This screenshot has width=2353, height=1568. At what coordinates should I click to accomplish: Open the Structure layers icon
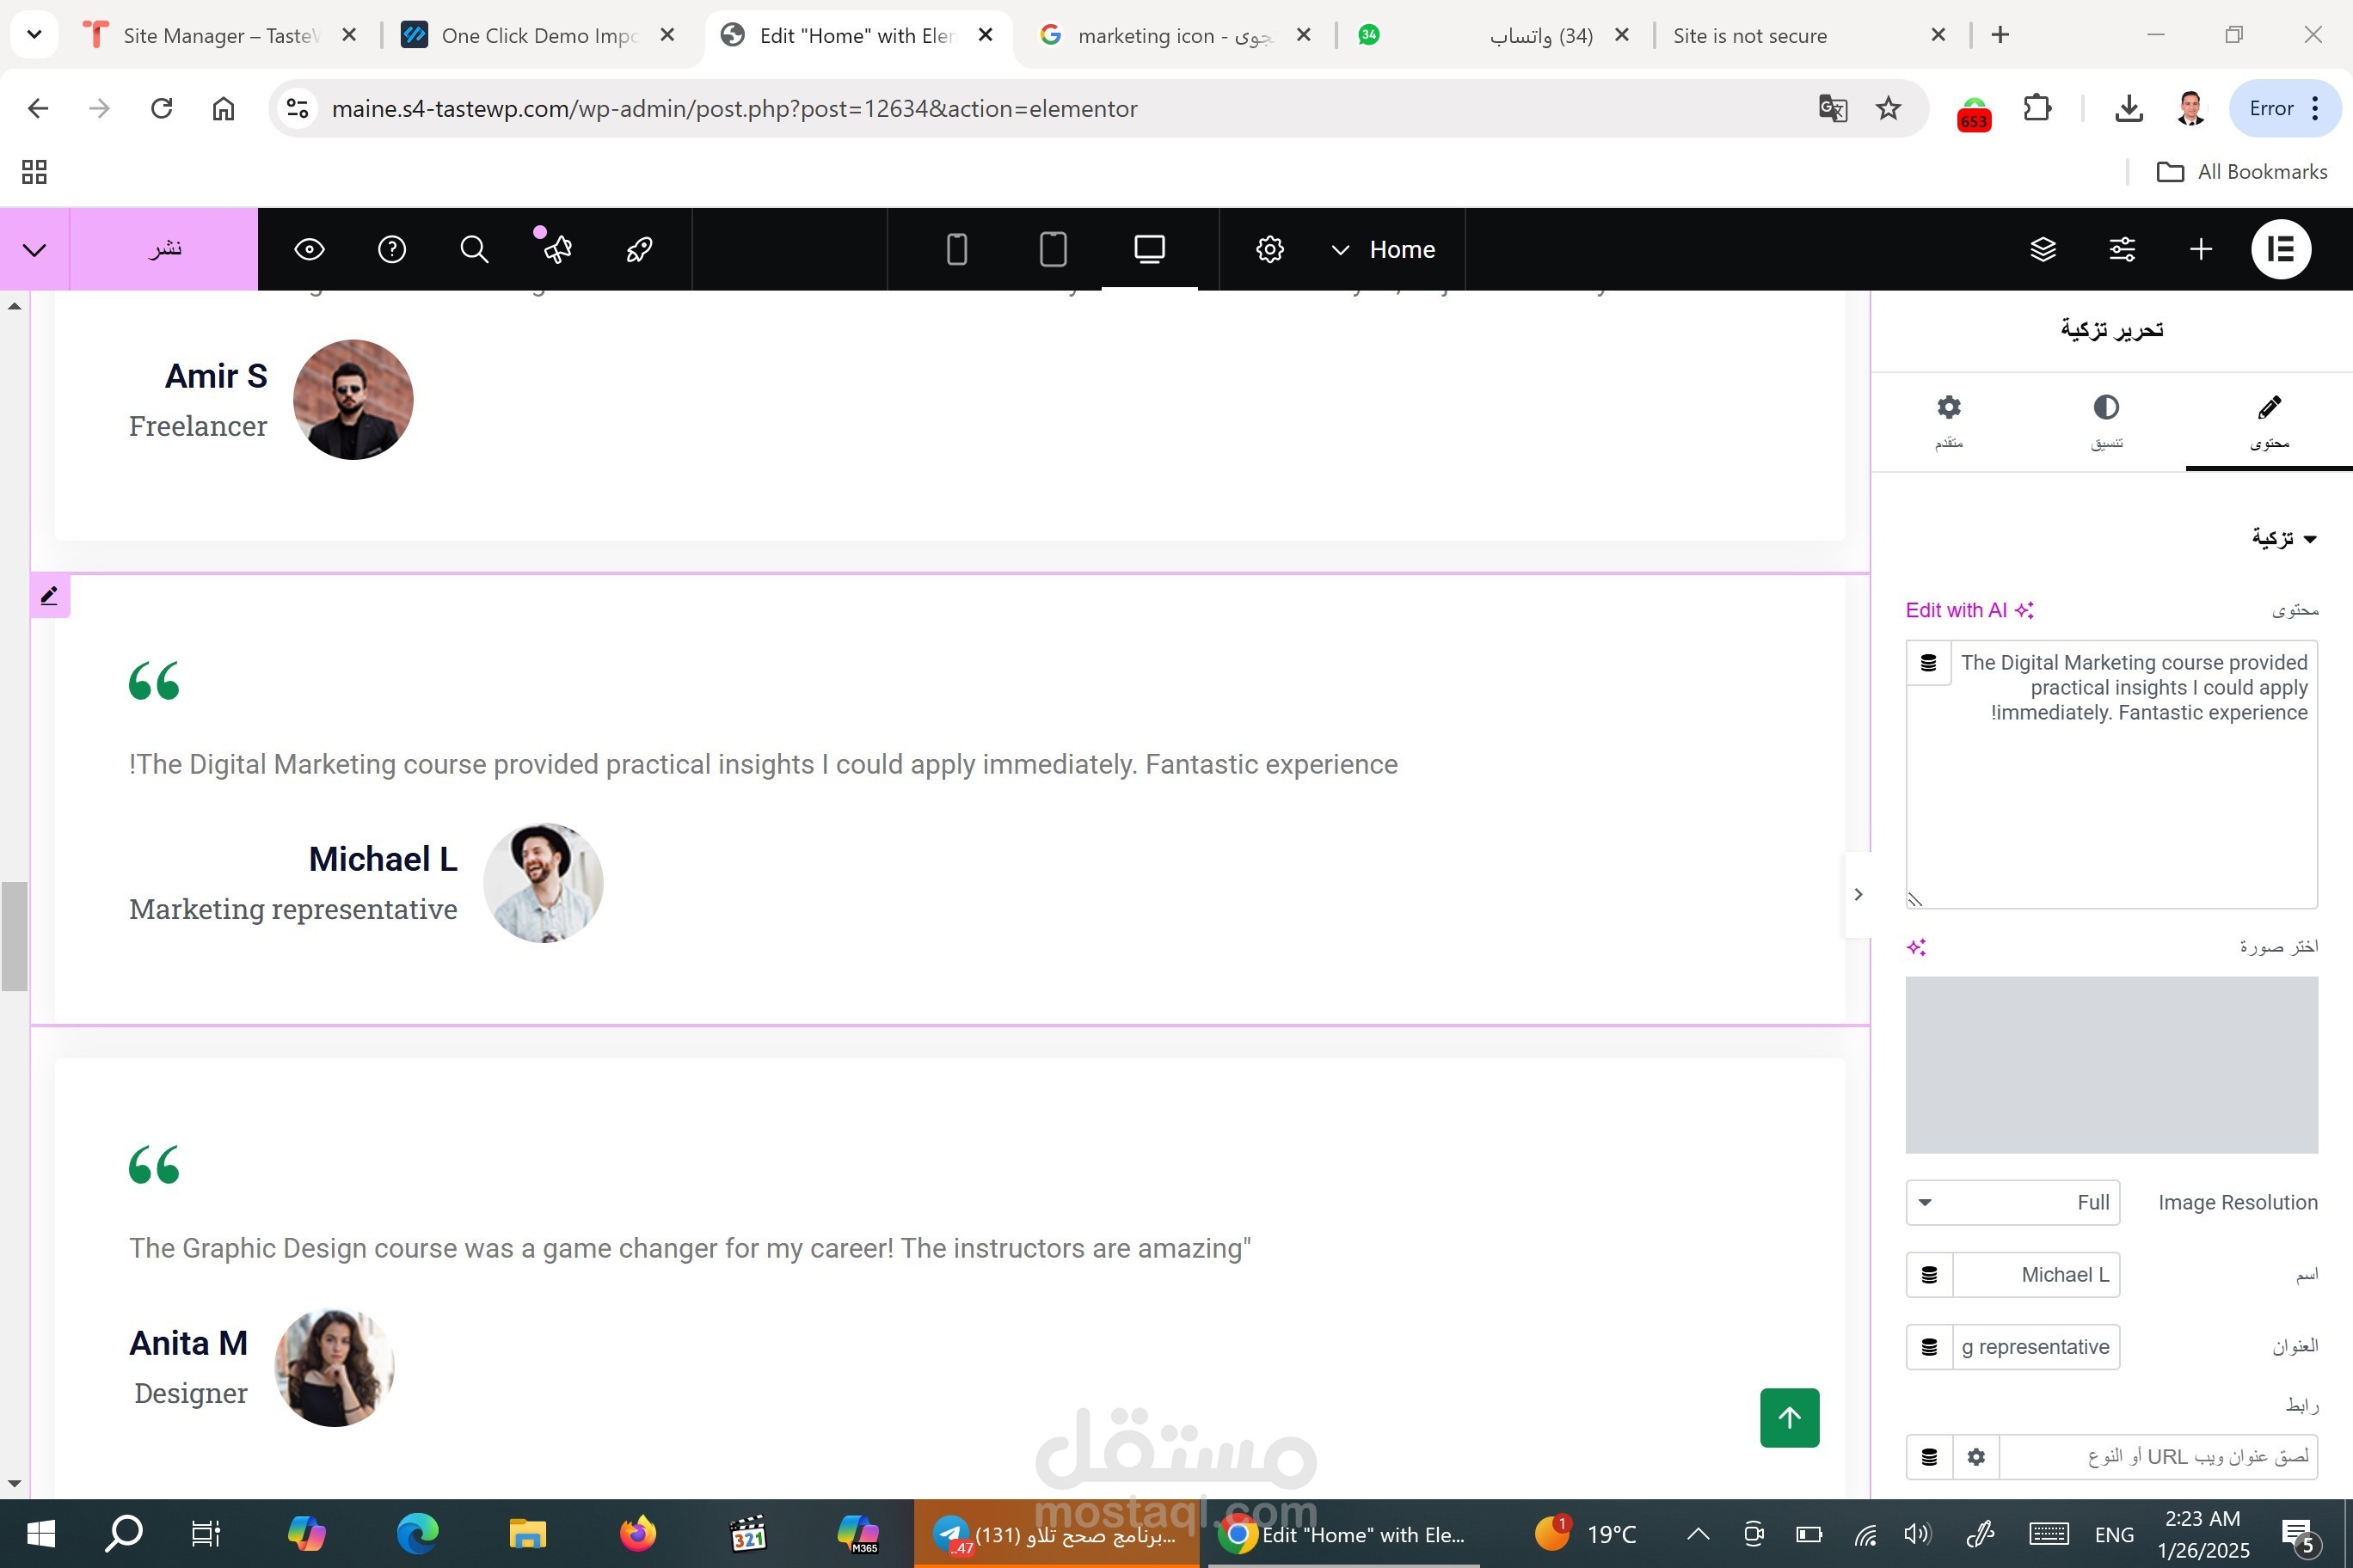(x=2043, y=249)
